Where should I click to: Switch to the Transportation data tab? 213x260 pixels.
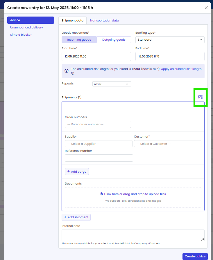point(104,20)
